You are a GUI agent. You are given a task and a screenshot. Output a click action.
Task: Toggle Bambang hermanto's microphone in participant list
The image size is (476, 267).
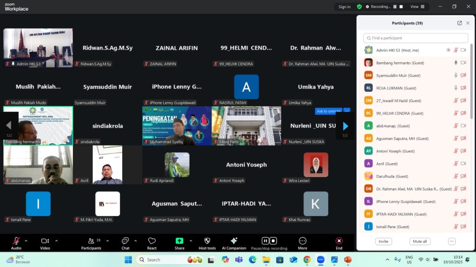(456, 63)
